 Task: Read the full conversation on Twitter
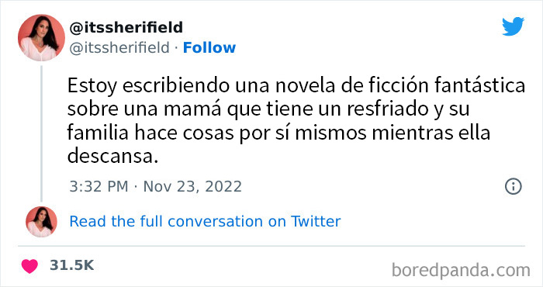(x=205, y=221)
